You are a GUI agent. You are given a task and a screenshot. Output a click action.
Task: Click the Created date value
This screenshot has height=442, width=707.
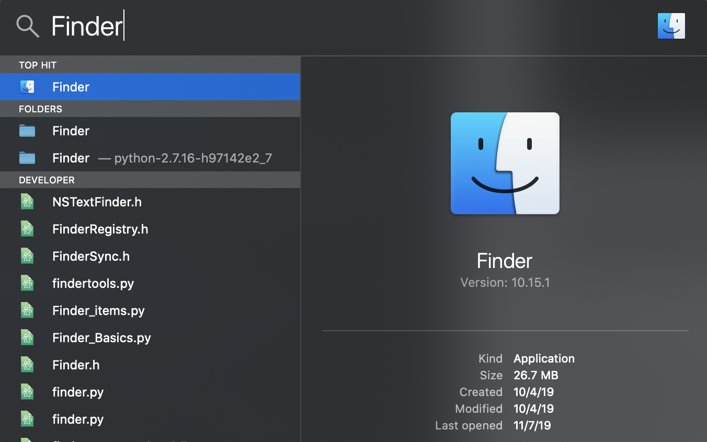[533, 392]
